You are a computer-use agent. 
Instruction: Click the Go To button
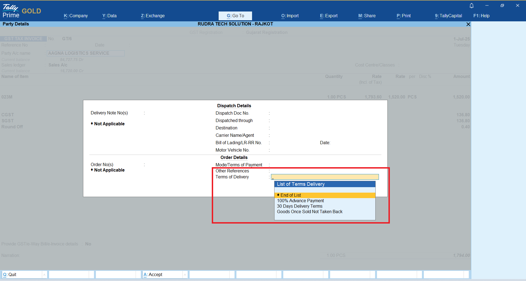235,16
